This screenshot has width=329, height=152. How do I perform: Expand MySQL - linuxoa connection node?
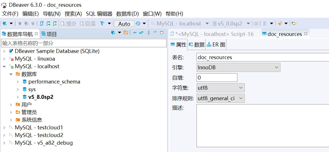pyautogui.click(x=4, y=59)
